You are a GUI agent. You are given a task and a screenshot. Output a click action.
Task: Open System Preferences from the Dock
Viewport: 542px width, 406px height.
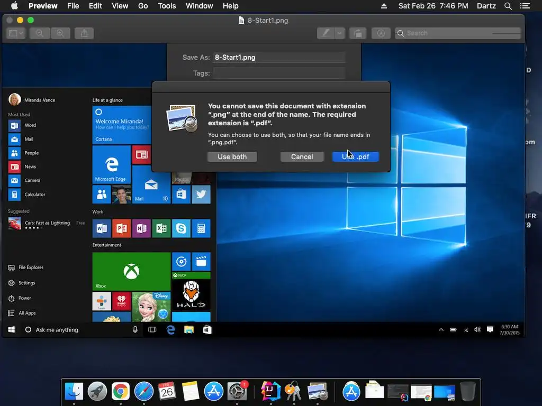pyautogui.click(x=237, y=391)
